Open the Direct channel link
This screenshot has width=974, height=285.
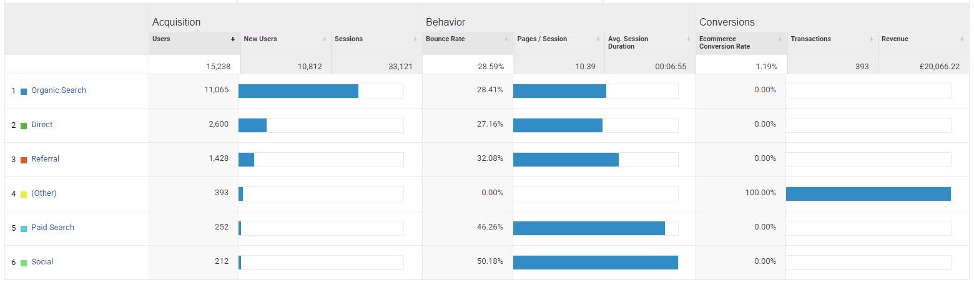(x=42, y=125)
